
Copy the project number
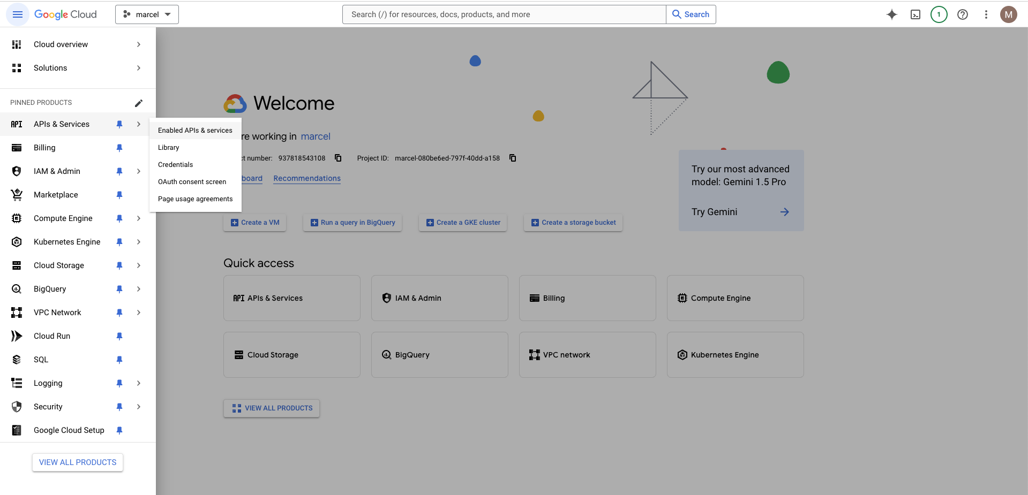(x=338, y=158)
